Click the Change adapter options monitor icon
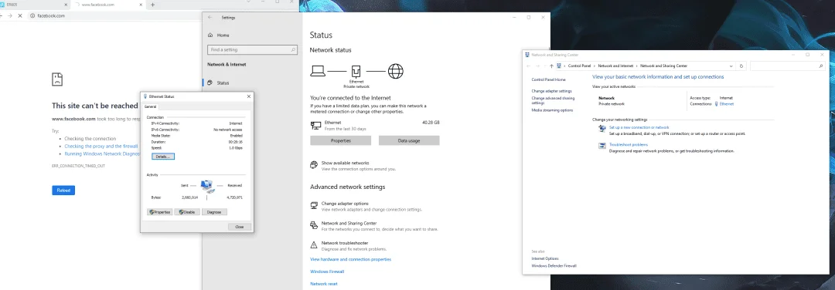 point(314,206)
